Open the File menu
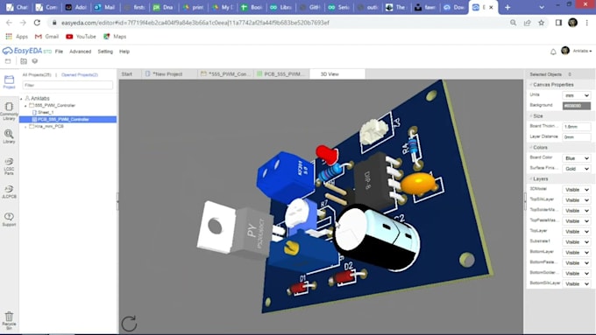596x335 pixels. click(x=59, y=52)
